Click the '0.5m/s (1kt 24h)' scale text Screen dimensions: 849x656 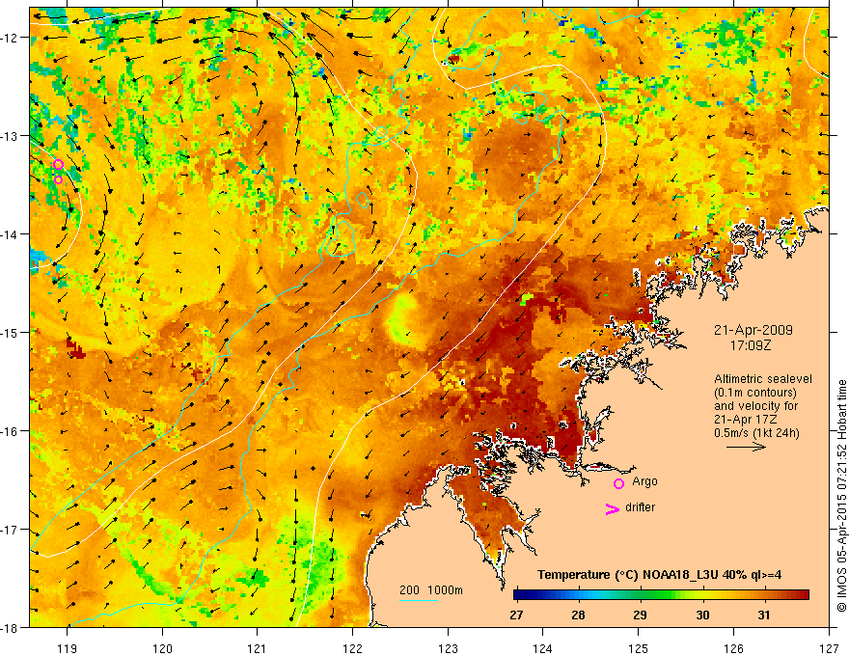[x=756, y=433]
